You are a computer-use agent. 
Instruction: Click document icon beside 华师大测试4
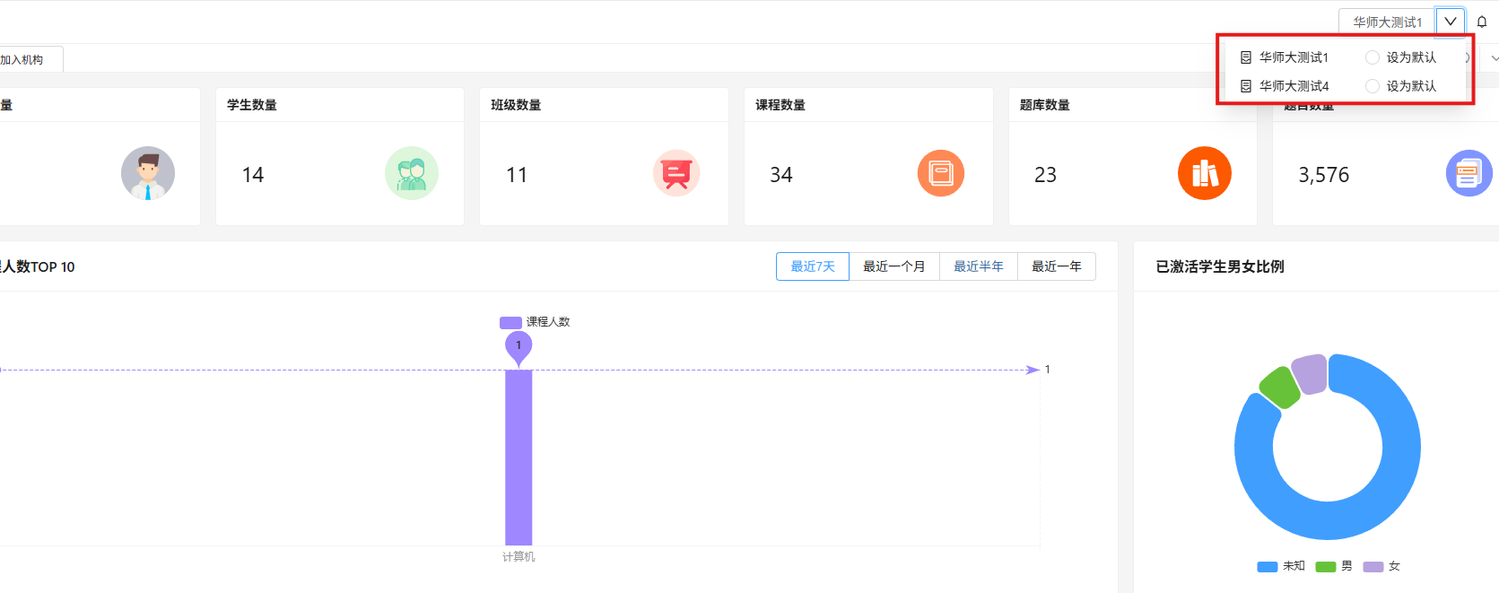(x=1246, y=86)
